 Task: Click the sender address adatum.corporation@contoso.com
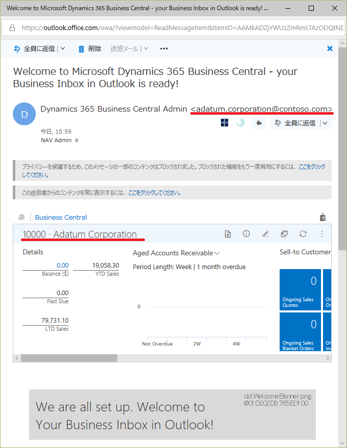coord(261,109)
